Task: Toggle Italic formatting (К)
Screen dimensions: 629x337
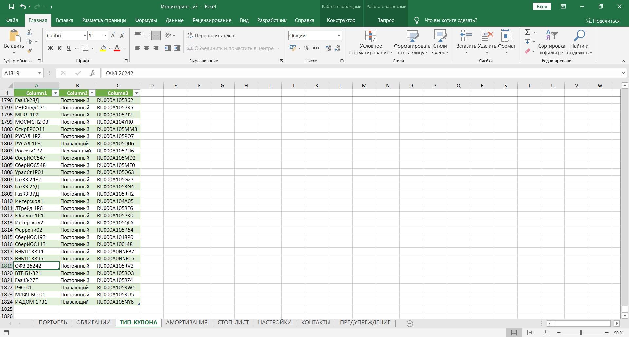Action: pos(60,48)
